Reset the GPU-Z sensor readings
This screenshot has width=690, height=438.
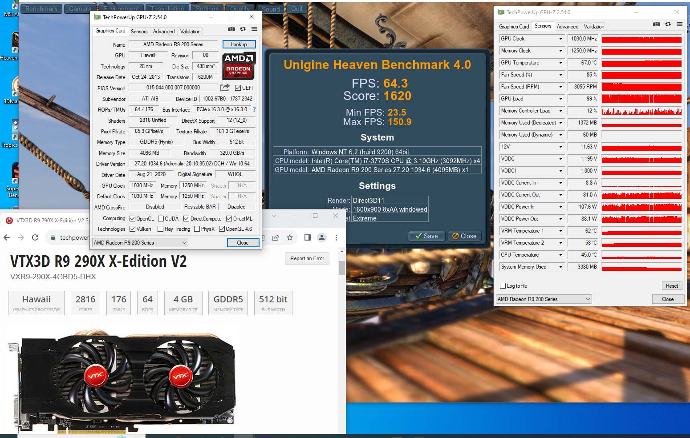point(672,286)
